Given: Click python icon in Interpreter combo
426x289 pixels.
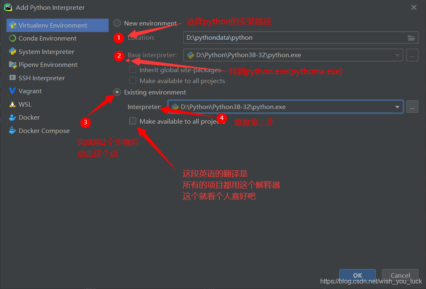Looking at the screenshot, I should [x=175, y=107].
